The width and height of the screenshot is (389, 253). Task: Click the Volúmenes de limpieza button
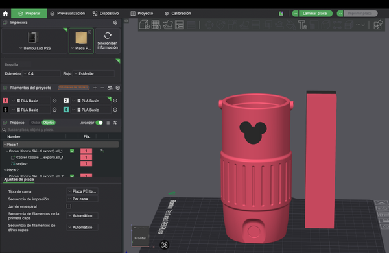point(74,88)
